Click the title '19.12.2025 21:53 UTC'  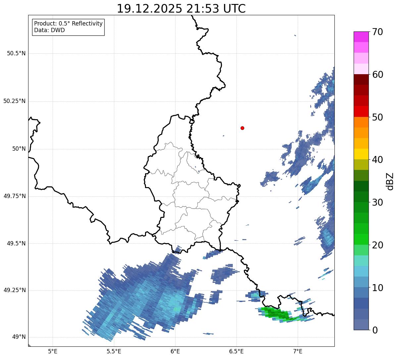[181, 9]
